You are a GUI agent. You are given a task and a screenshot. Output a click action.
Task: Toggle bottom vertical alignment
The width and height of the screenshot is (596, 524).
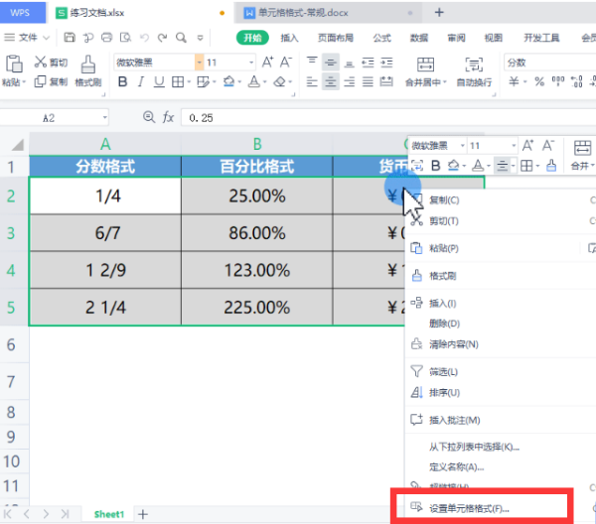tap(350, 64)
